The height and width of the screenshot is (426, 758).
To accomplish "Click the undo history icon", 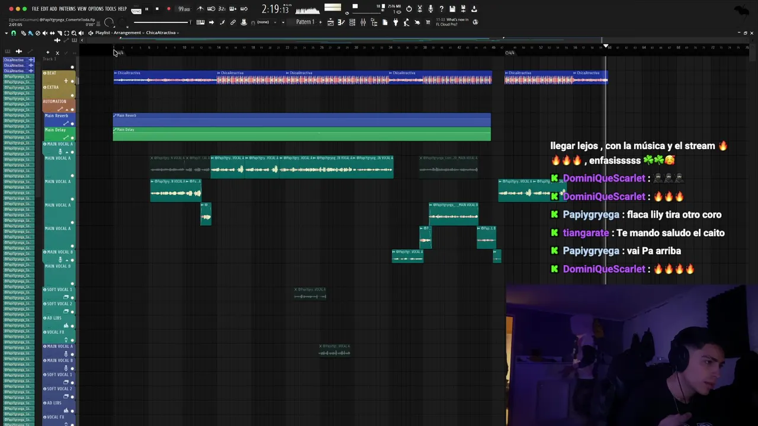I will click(409, 9).
